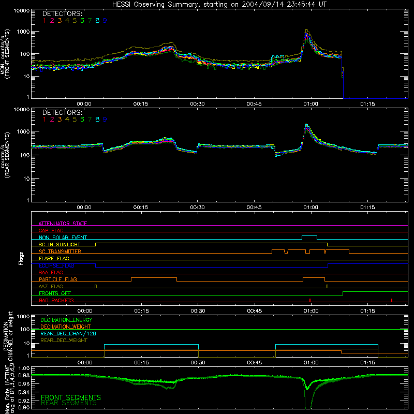Click the 0.94 value on the livetime axis
This screenshot has height=414, width=414.
coord(24,392)
